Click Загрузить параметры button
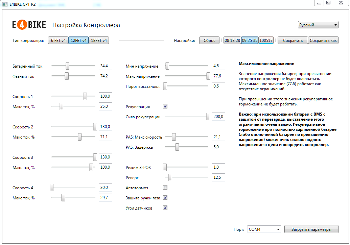This screenshot has width=350, height=245. pyautogui.click(x=311, y=229)
